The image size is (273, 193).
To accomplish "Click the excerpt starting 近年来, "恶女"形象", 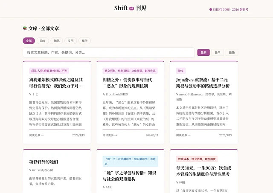I will coord(130,113).
